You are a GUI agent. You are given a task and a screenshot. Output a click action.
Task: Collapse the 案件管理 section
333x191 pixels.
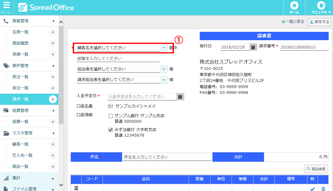53,66
